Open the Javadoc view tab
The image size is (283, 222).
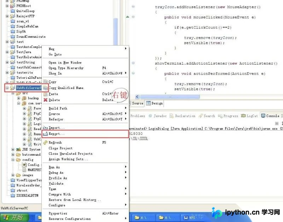[x=157, y=116]
